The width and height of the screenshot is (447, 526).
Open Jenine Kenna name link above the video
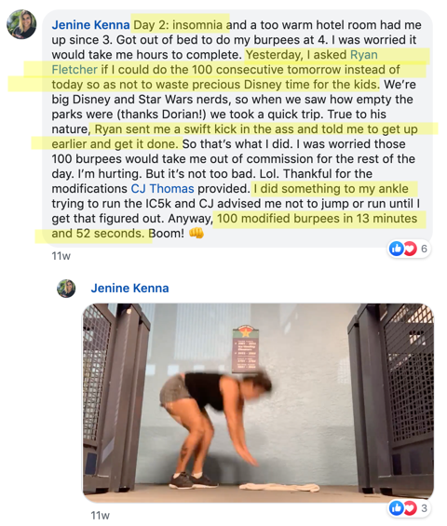[x=129, y=289]
